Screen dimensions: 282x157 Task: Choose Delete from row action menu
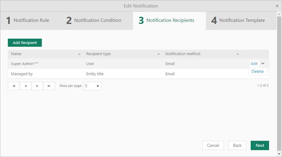257,71
